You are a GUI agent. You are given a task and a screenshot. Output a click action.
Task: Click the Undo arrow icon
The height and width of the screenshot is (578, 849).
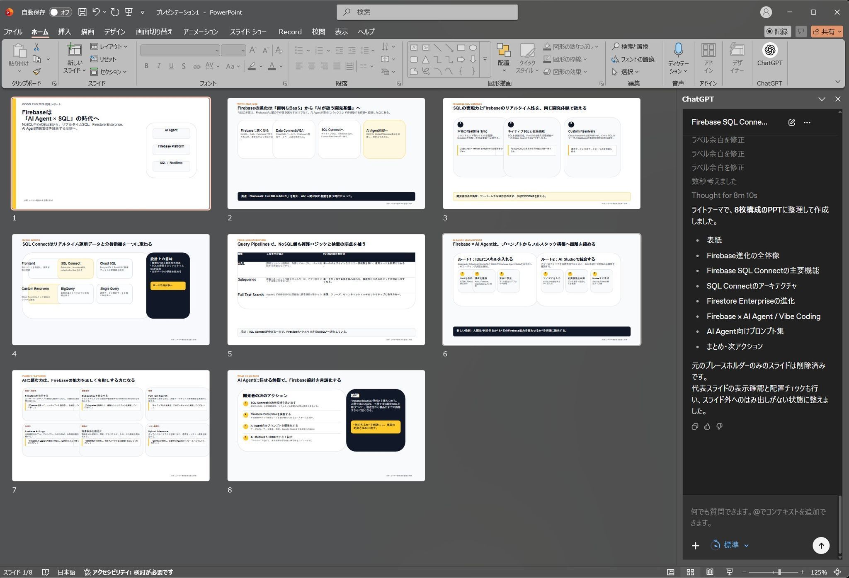(96, 12)
